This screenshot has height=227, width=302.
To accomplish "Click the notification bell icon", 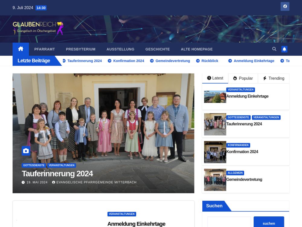I will (x=284, y=49).
